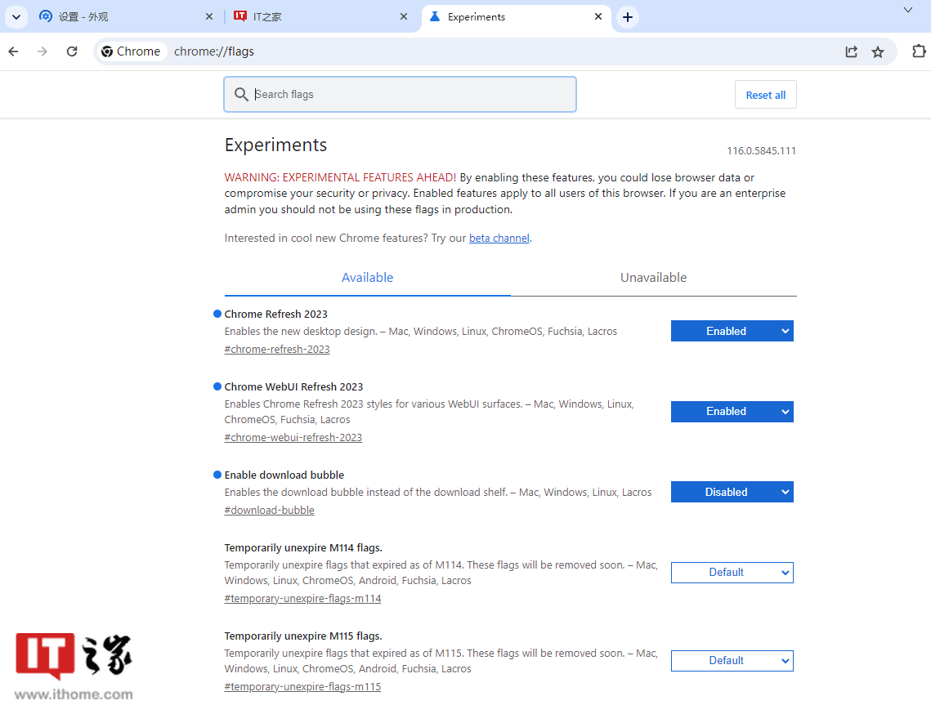Viewport: 931px width, 714px height.
Task: Switch to the 设置 - 外观 tab
Action: [126, 16]
